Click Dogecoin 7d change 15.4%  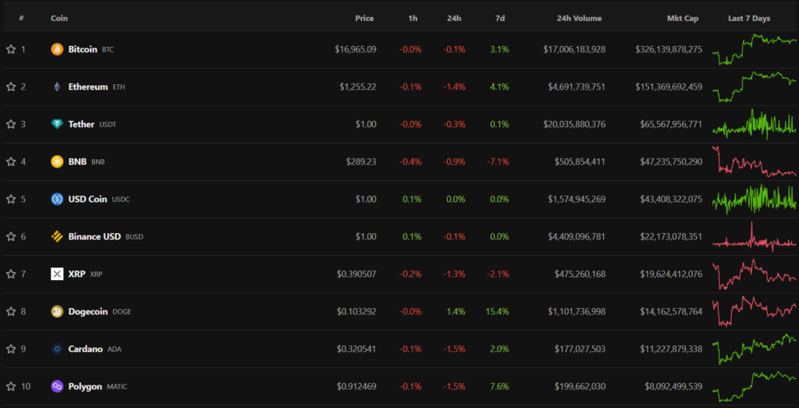point(497,312)
